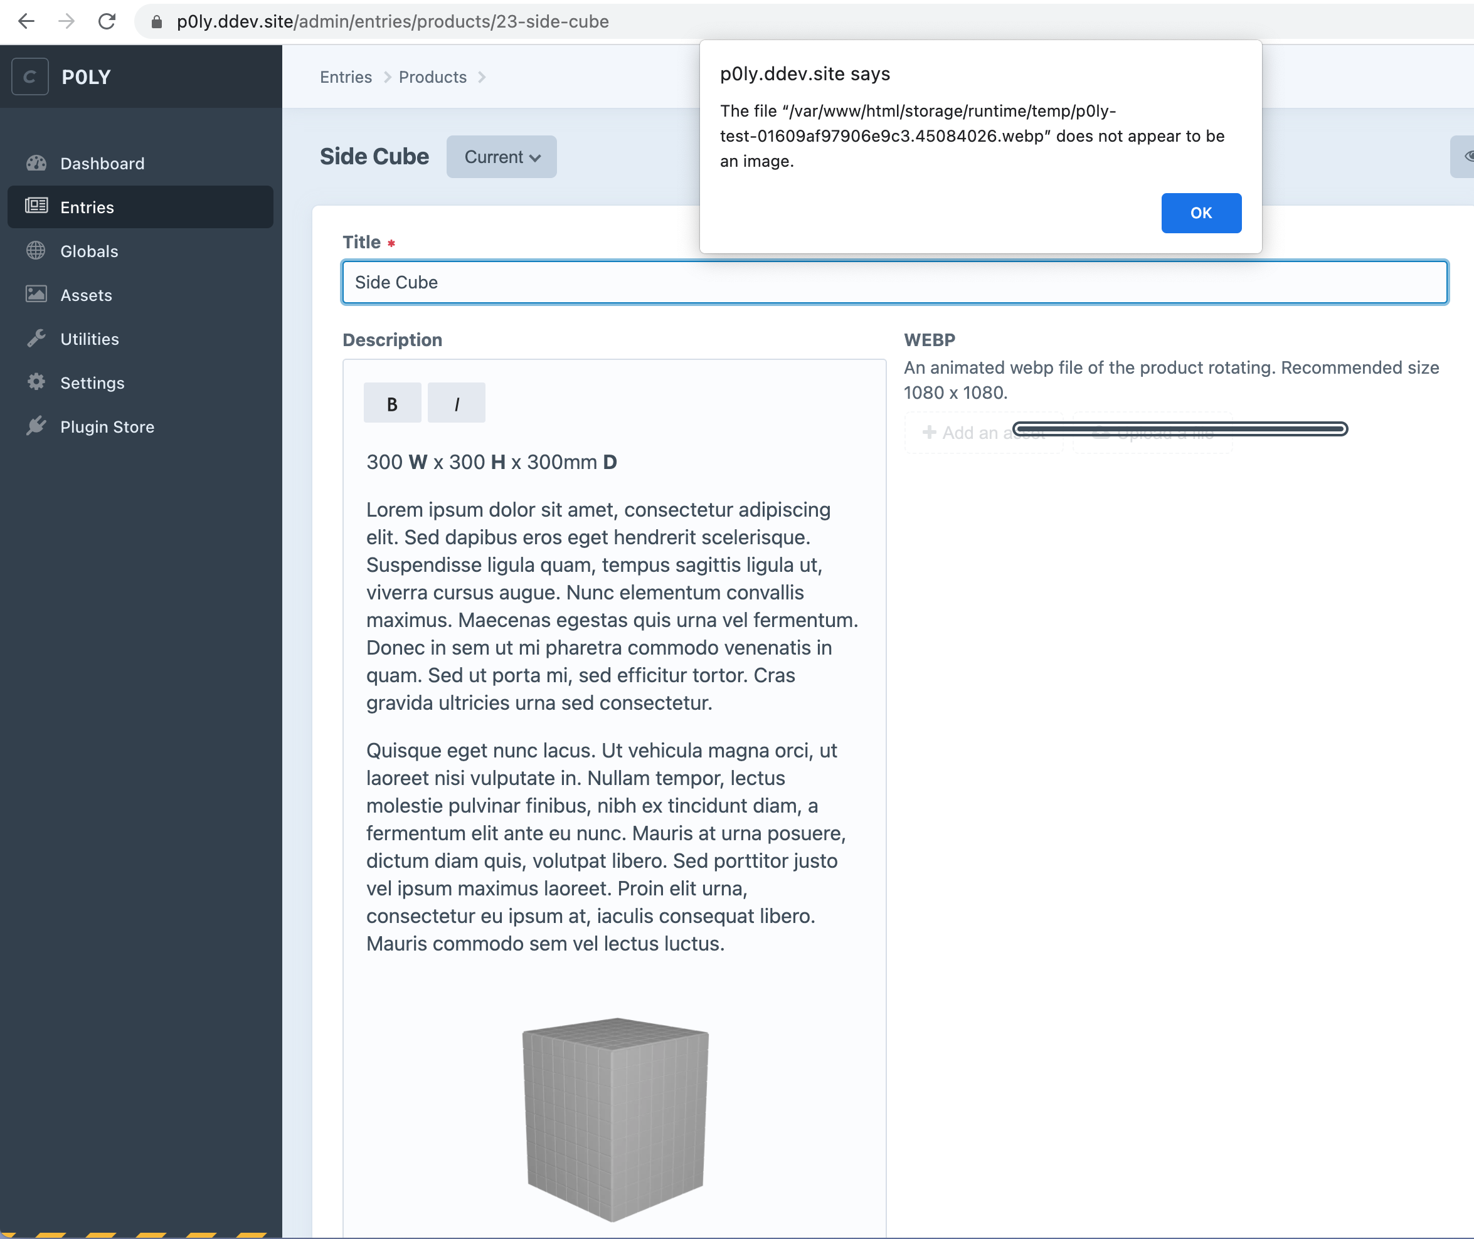
Task: Click the Products breadcrumb link
Action: click(x=433, y=76)
